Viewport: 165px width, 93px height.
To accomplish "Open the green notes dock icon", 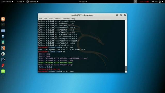I will point(3,71).
